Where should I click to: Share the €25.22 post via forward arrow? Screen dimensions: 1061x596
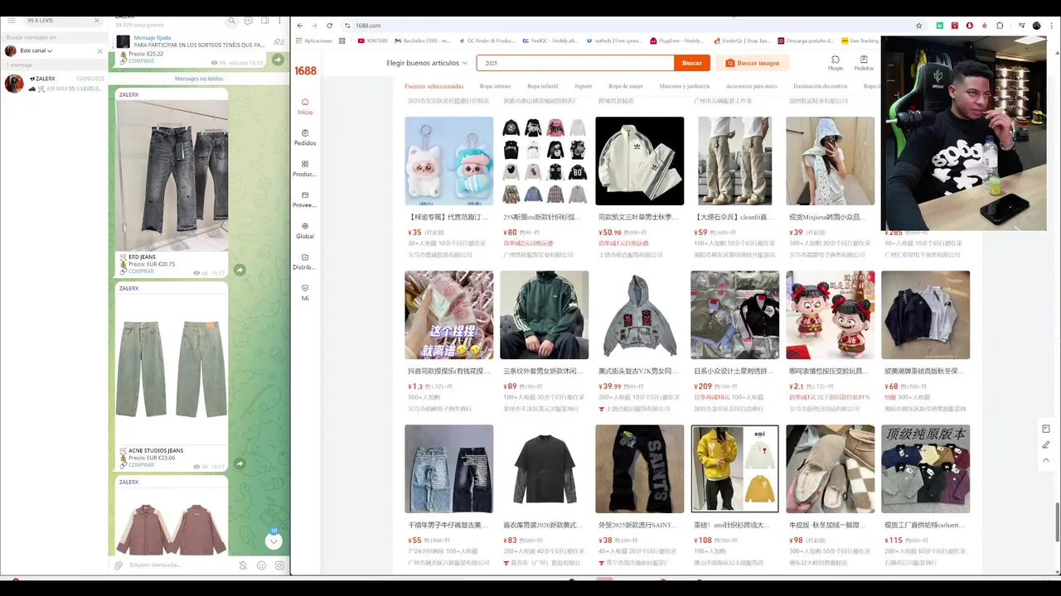(278, 60)
